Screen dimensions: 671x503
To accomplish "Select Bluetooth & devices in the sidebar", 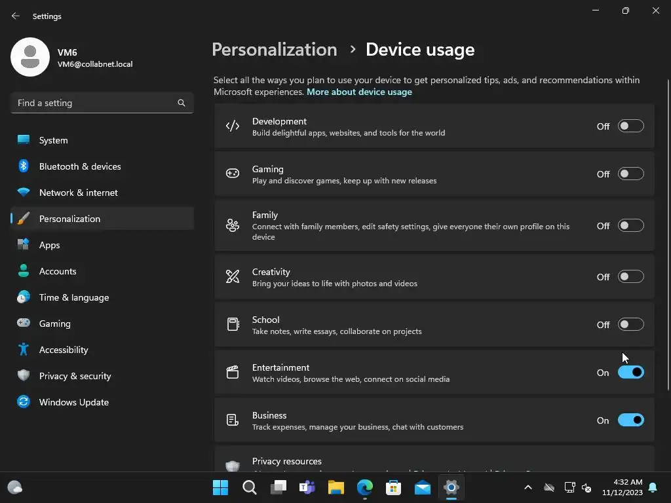I will tap(79, 166).
